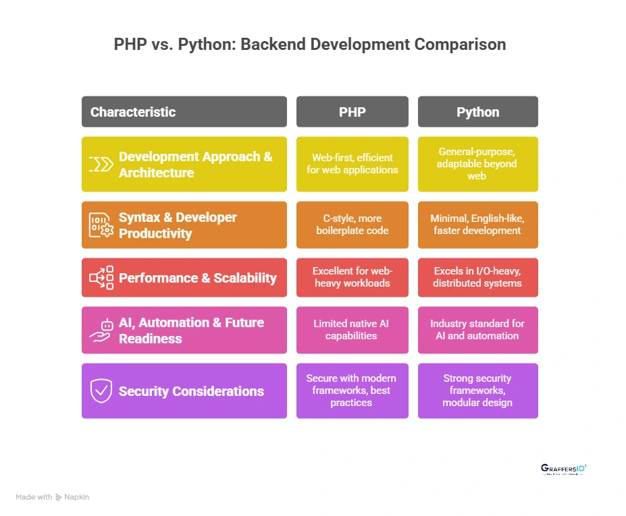The width and height of the screenshot is (626, 516).
Task: Click the GraffersID logo at the bottom right
Action: click(x=563, y=469)
